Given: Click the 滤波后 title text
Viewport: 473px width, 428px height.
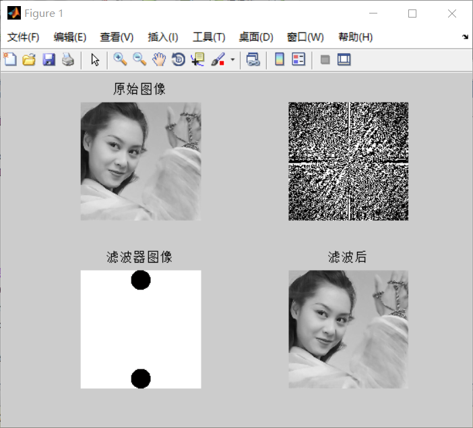Looking at the screenshot, I should point(347,257).
